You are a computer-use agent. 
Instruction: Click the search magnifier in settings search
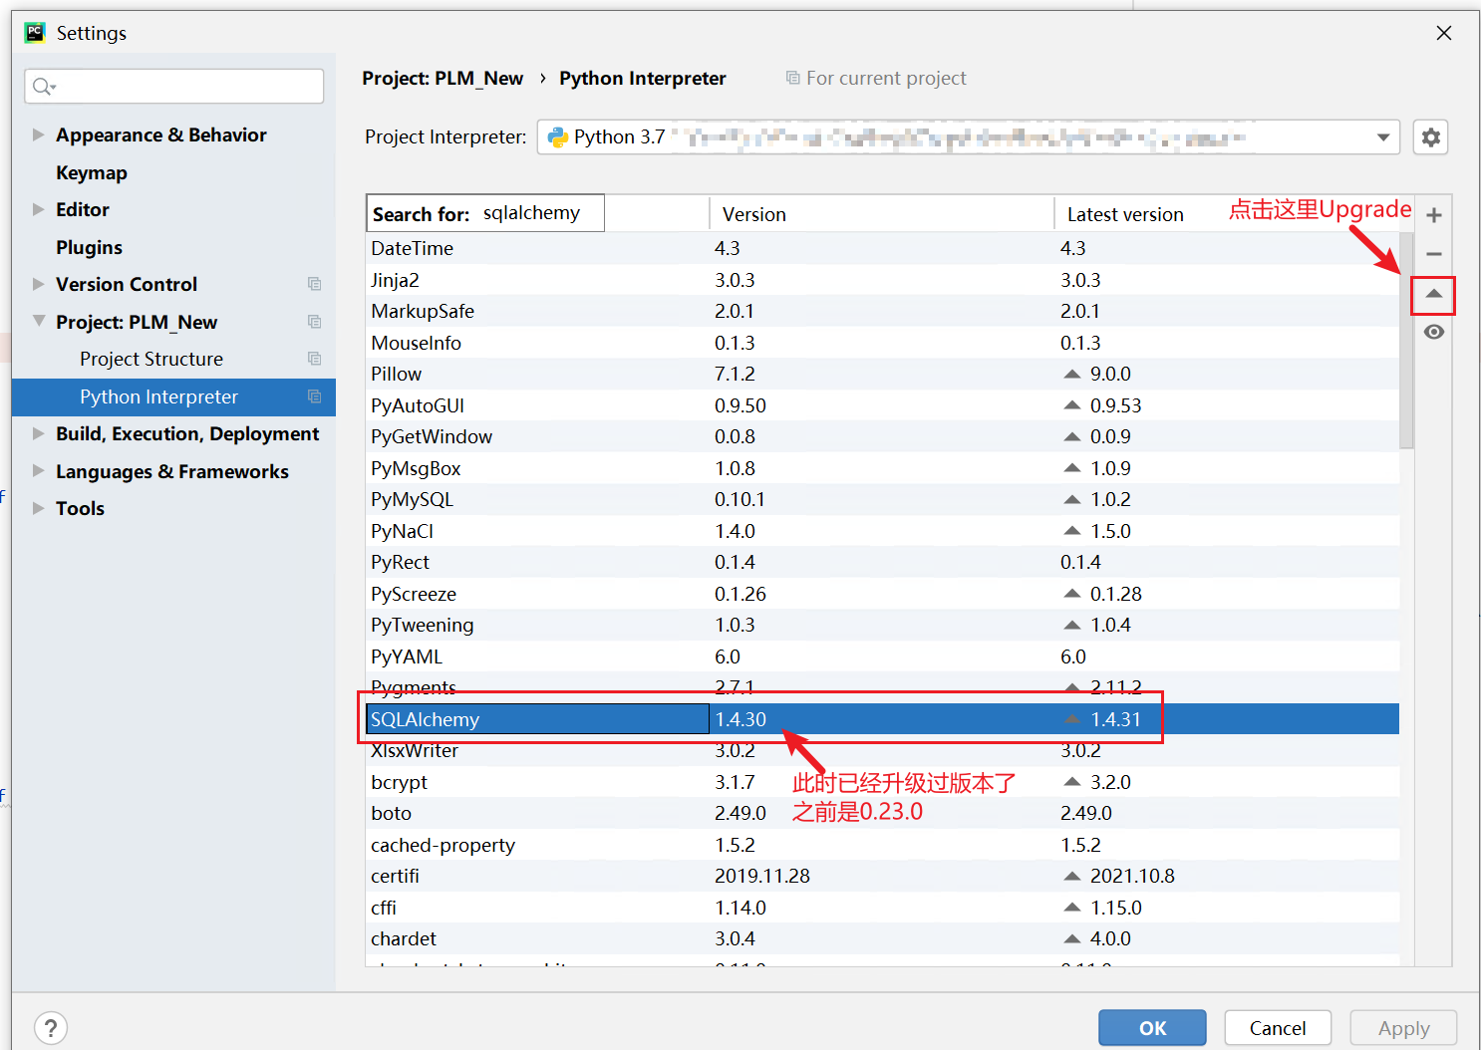point(44,87)
